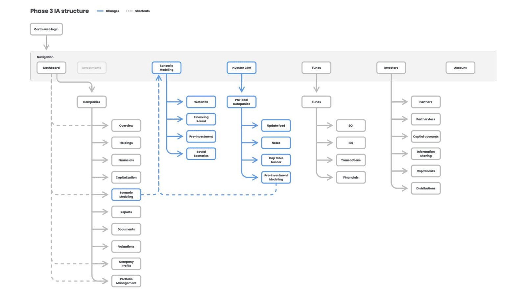Click the IRR node

[x=351, y=143]
